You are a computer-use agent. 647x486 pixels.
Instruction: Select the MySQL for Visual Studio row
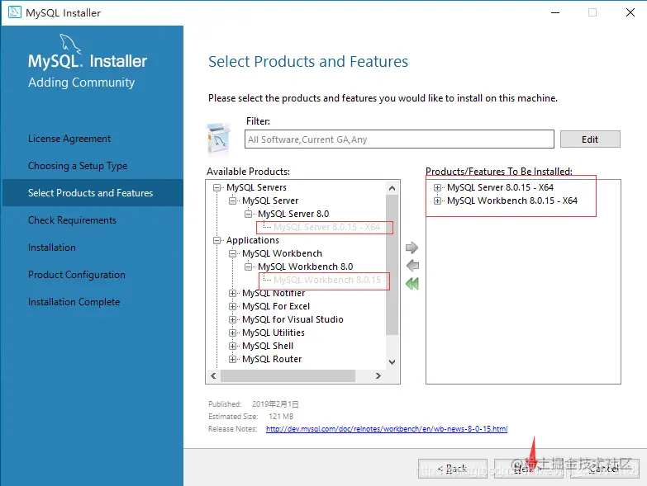click(293, 319)
